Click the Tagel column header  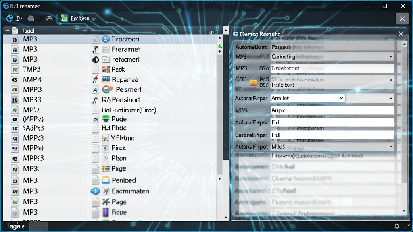coord(28,31)
